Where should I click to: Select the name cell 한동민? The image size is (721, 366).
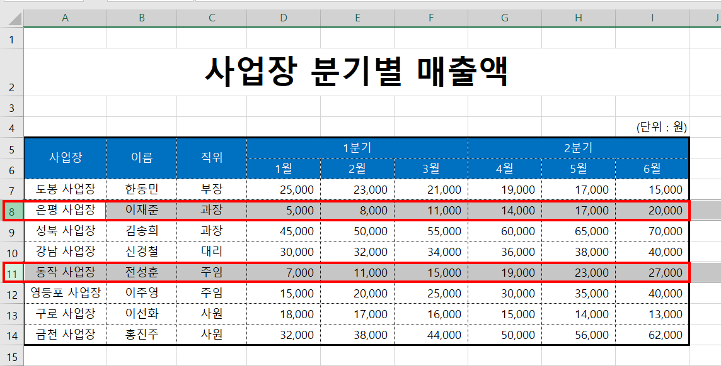pyautogui.click(x=142, y=189)
